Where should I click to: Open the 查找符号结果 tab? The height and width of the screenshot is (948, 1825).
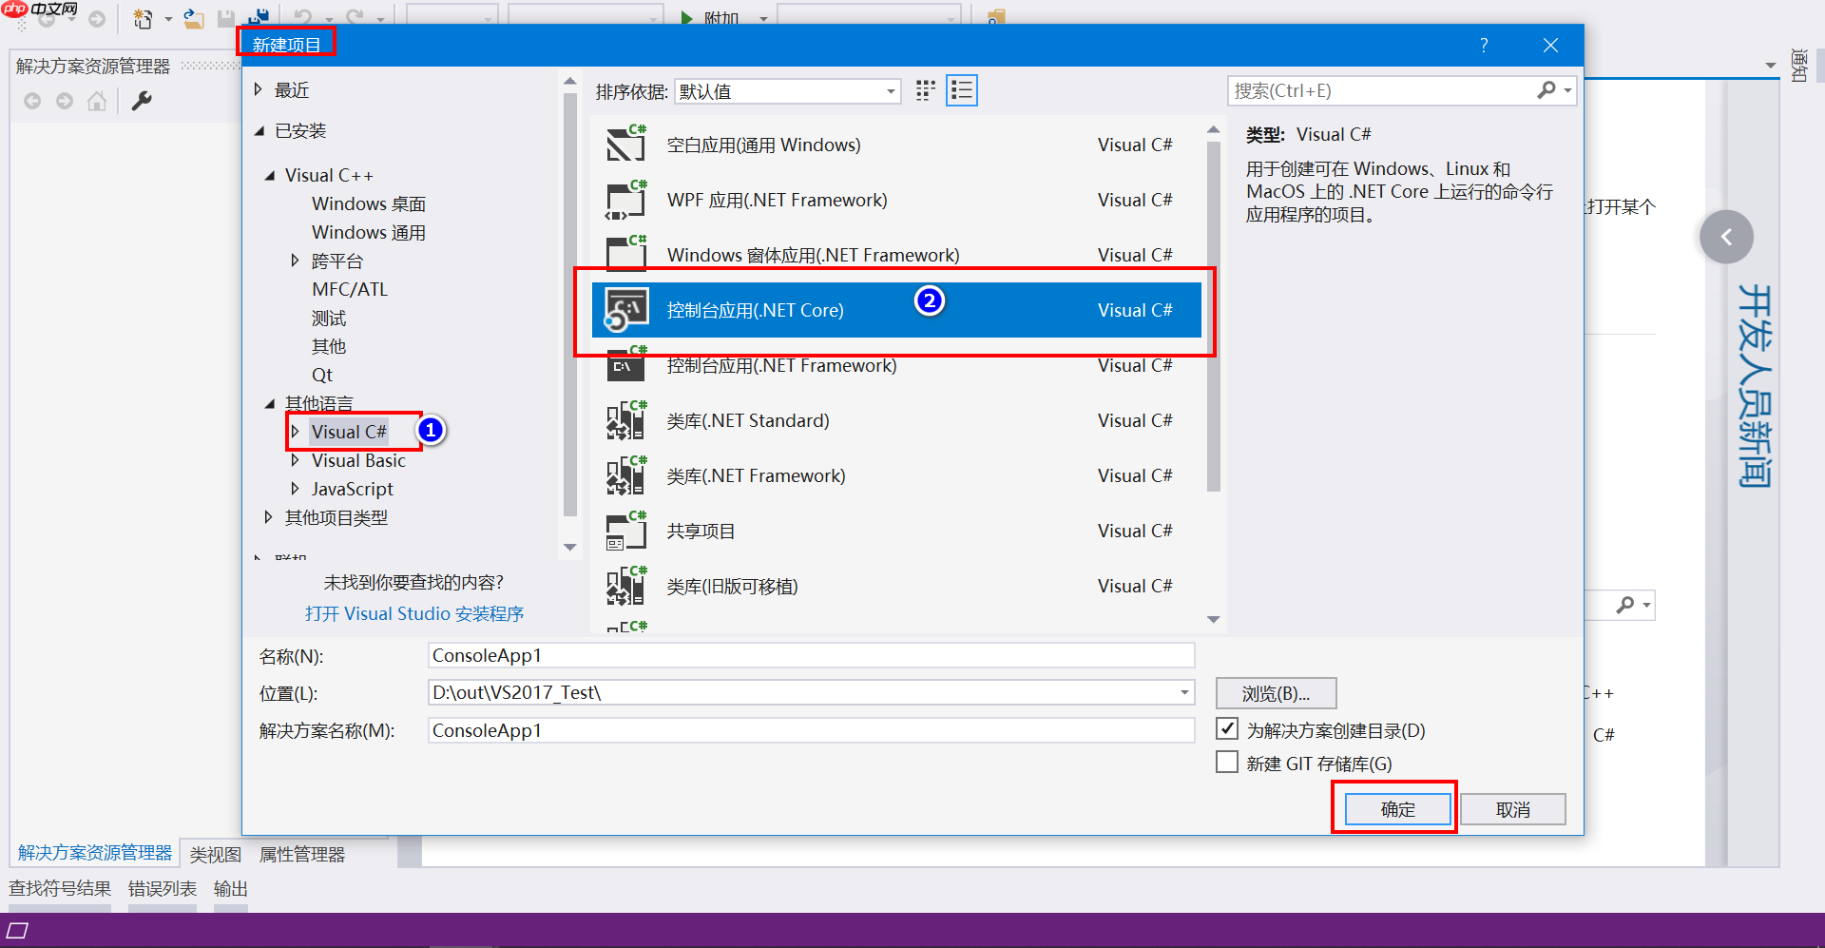[x=60, y=888]
